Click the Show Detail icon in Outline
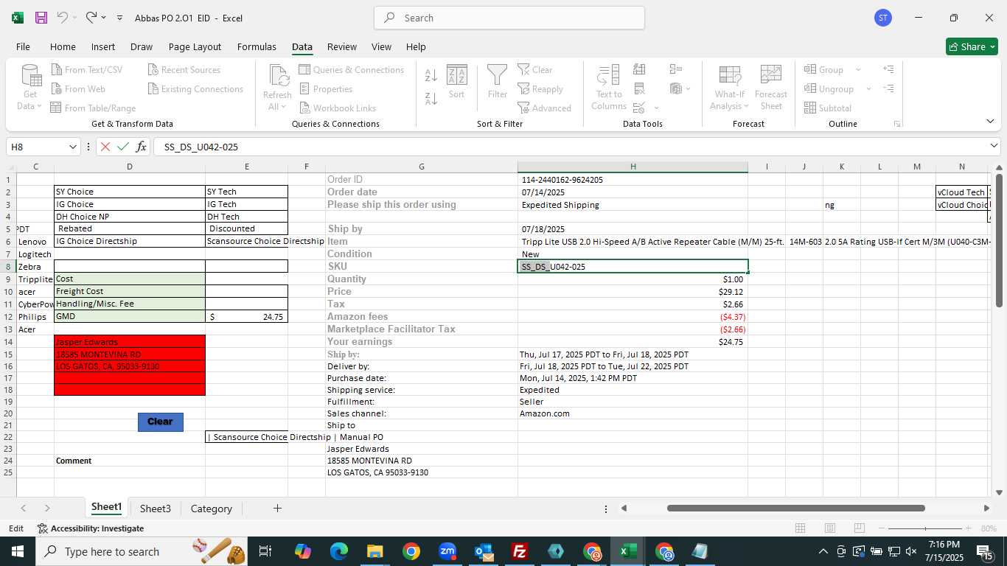 coord(888,69)
